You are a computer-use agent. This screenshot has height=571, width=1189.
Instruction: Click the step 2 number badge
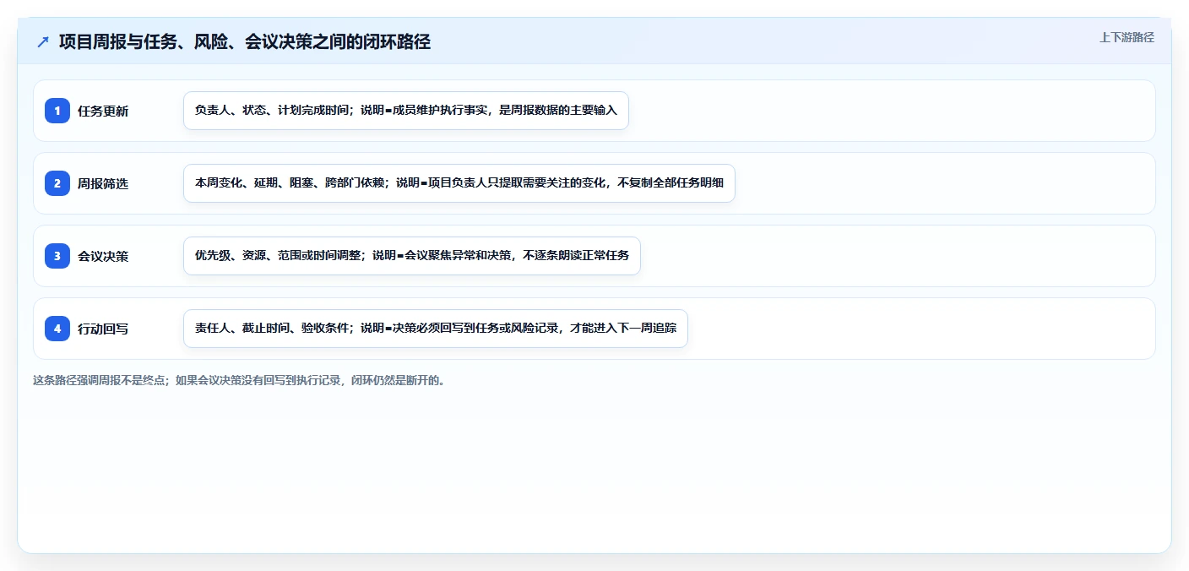click(57, 183)
